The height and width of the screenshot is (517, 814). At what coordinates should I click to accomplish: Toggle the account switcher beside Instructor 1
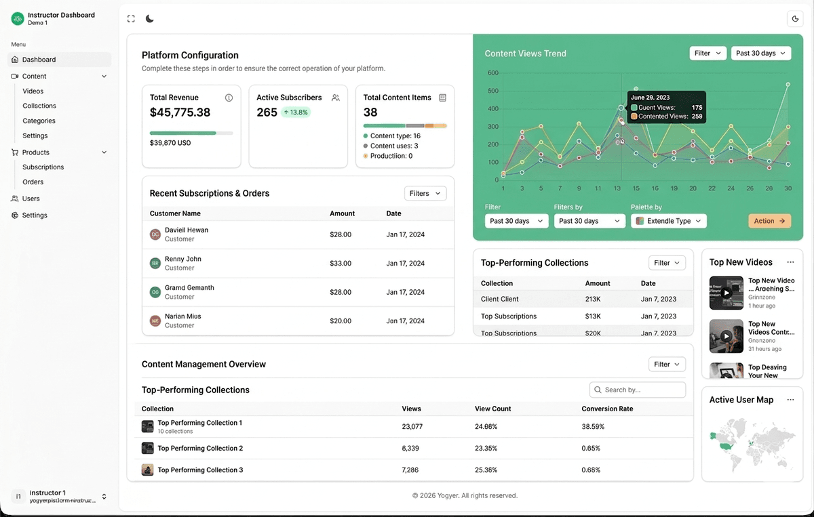[104, 496]
